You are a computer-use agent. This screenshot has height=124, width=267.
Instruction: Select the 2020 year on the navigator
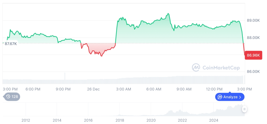151,120
